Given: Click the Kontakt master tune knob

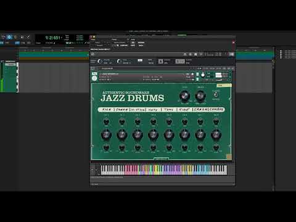Looking at the screenshot, I should 119,61.
